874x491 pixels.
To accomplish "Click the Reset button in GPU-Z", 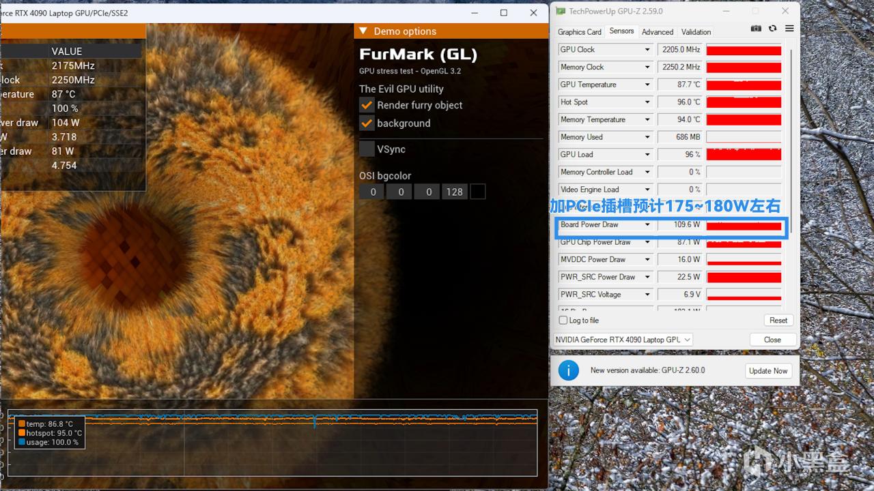I will point(778,321).
